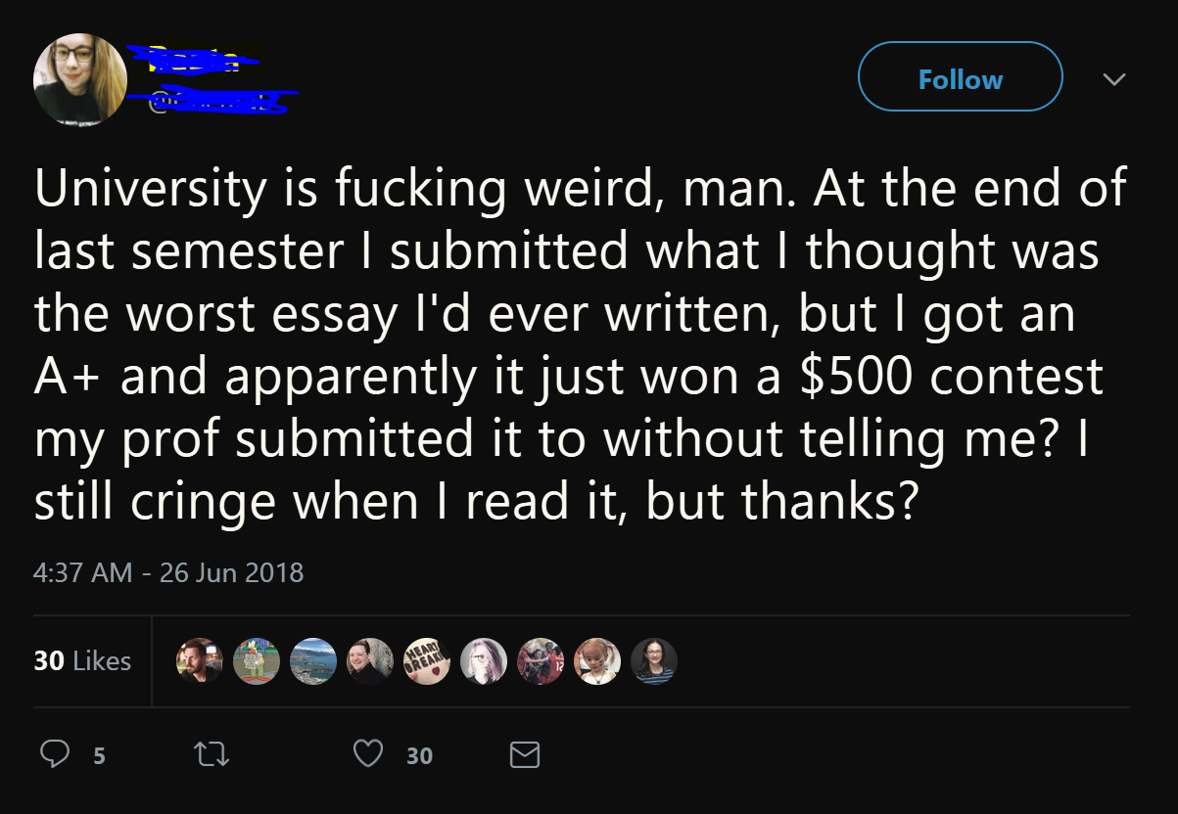Viewport: 1178px width, 814px height.
Task: Open the tweet author's profile picture
Action: [x=80, y=79]
